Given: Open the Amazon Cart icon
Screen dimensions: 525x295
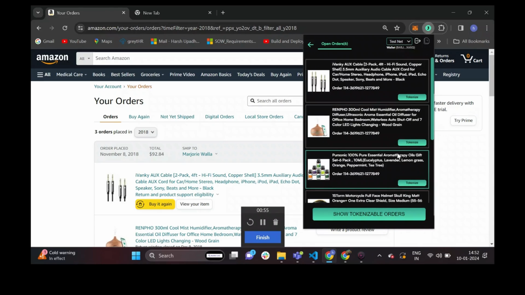Looking at the screenshot, I should pyautogui.click(x=471, y=59).
